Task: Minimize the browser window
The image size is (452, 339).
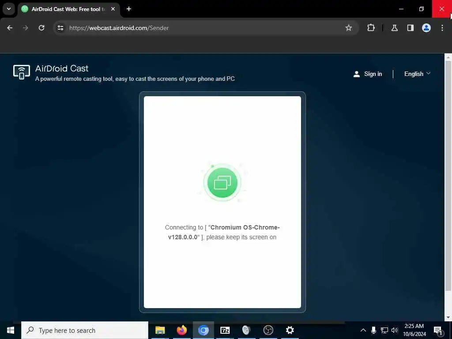Action: coord(401,9)
